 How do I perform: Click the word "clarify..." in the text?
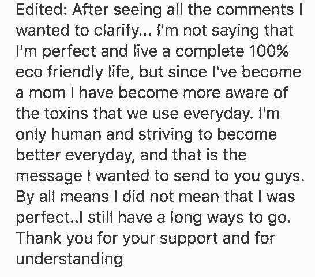tap(123, 32)
